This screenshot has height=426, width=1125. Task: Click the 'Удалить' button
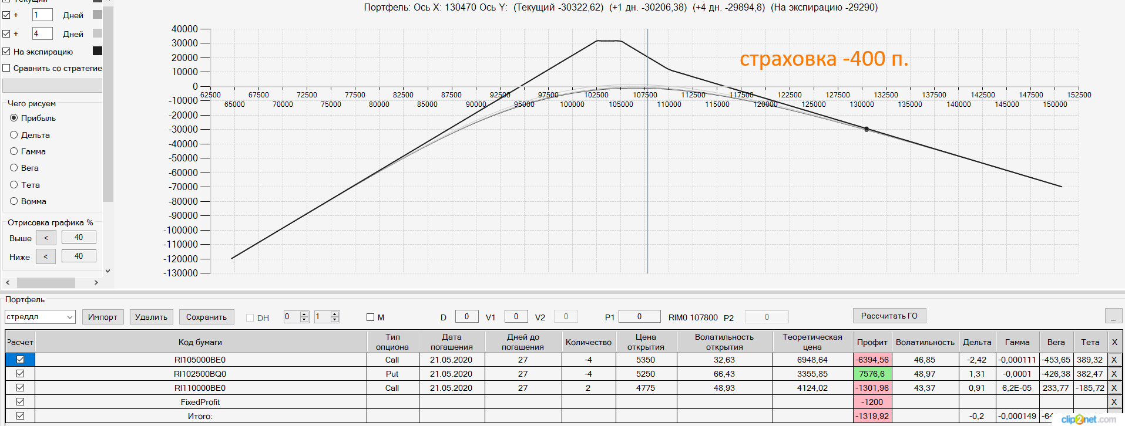151,317
